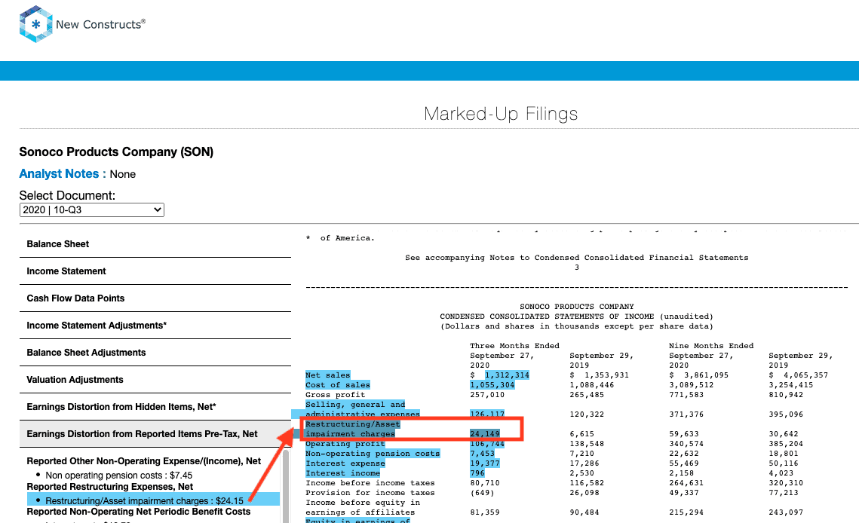Click the Sonoco Products Company (SON) heading
Viewport: 859px width, 523px height.
point(116,151)
